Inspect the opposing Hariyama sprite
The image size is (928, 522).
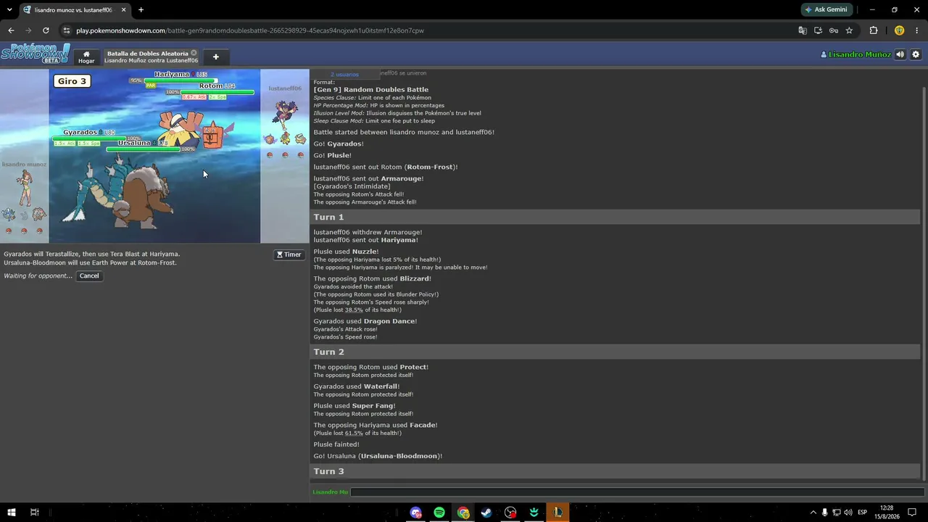pyautogui.click(x=178, y=129)
